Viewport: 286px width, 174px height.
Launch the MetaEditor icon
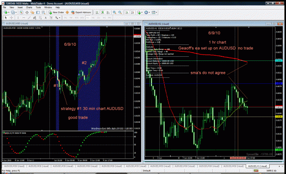[x=67, y=12]
